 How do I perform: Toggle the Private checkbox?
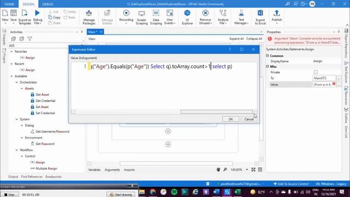[x=316, y=72]
